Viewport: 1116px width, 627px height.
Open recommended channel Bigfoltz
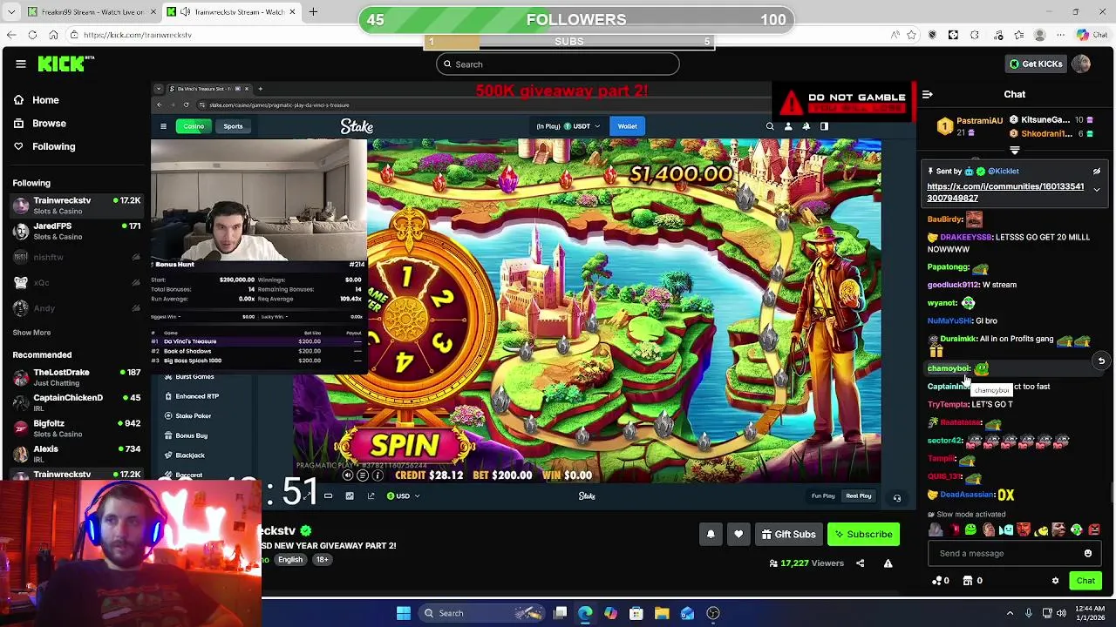point(77,428)
